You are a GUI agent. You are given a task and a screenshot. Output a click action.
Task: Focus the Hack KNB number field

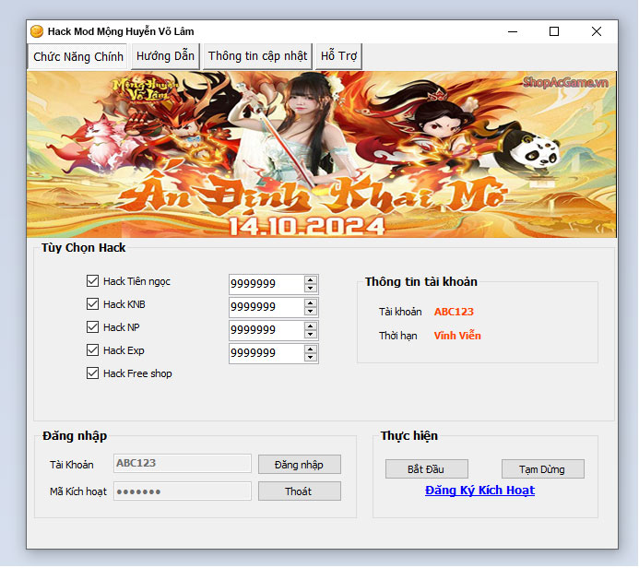(x=266, y=307)
